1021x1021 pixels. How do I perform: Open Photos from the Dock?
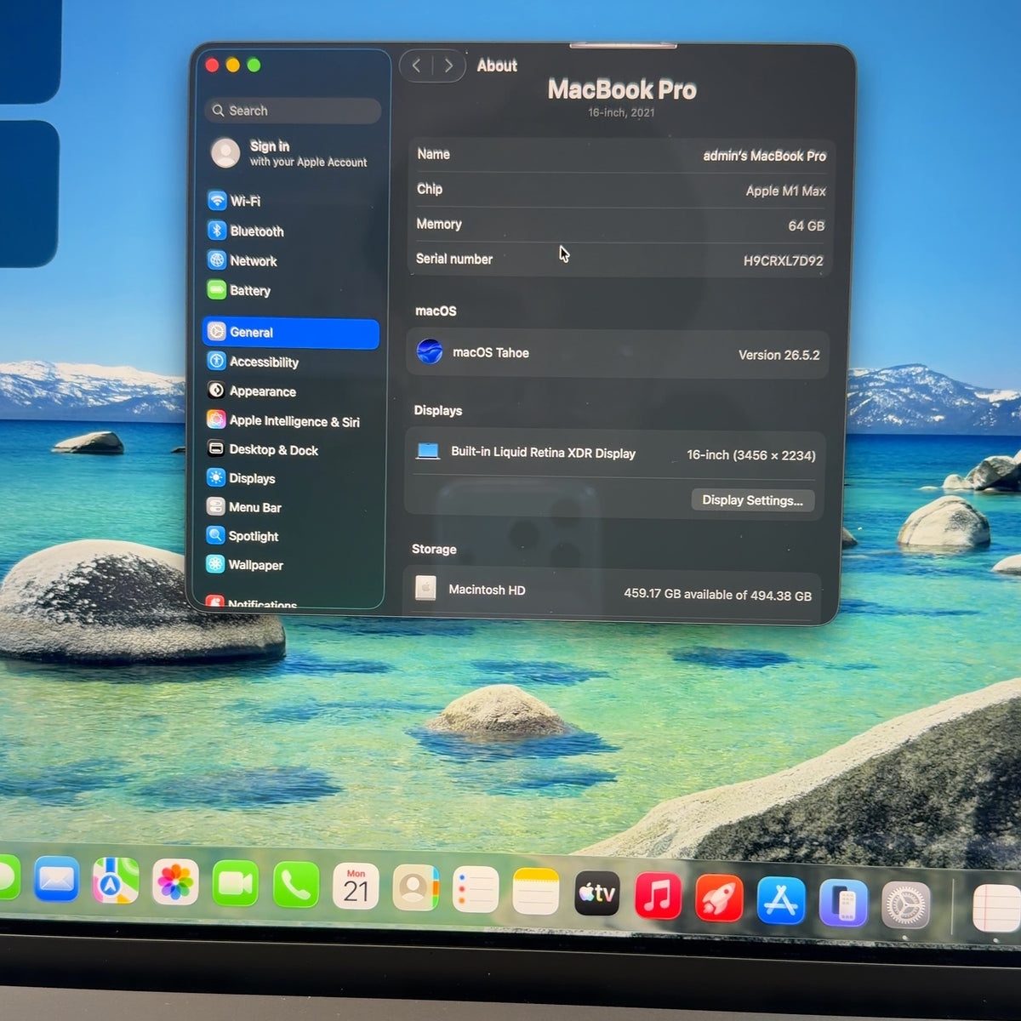(x=175, y=882)
